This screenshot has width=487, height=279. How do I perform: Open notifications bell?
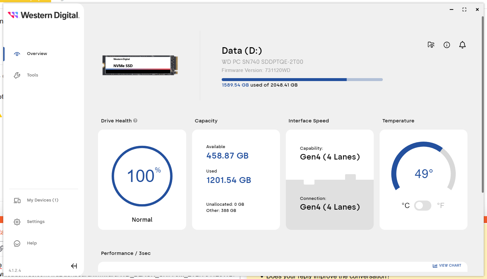[462, 45]
